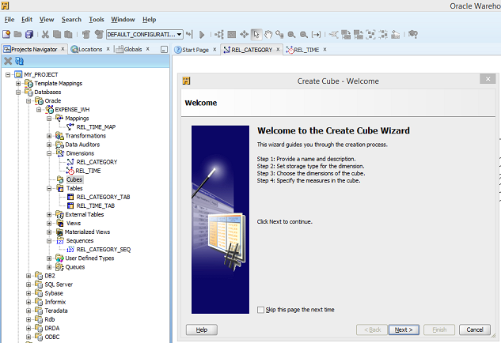This screenshot has width=501, height=343.
Task: Expand the Teradata node
Action: tap(28, 311)
